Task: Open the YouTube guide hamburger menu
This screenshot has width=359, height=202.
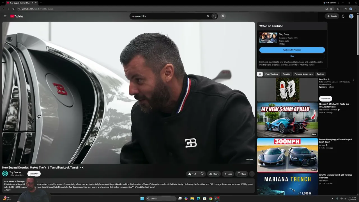Action: tap(5, 16)
